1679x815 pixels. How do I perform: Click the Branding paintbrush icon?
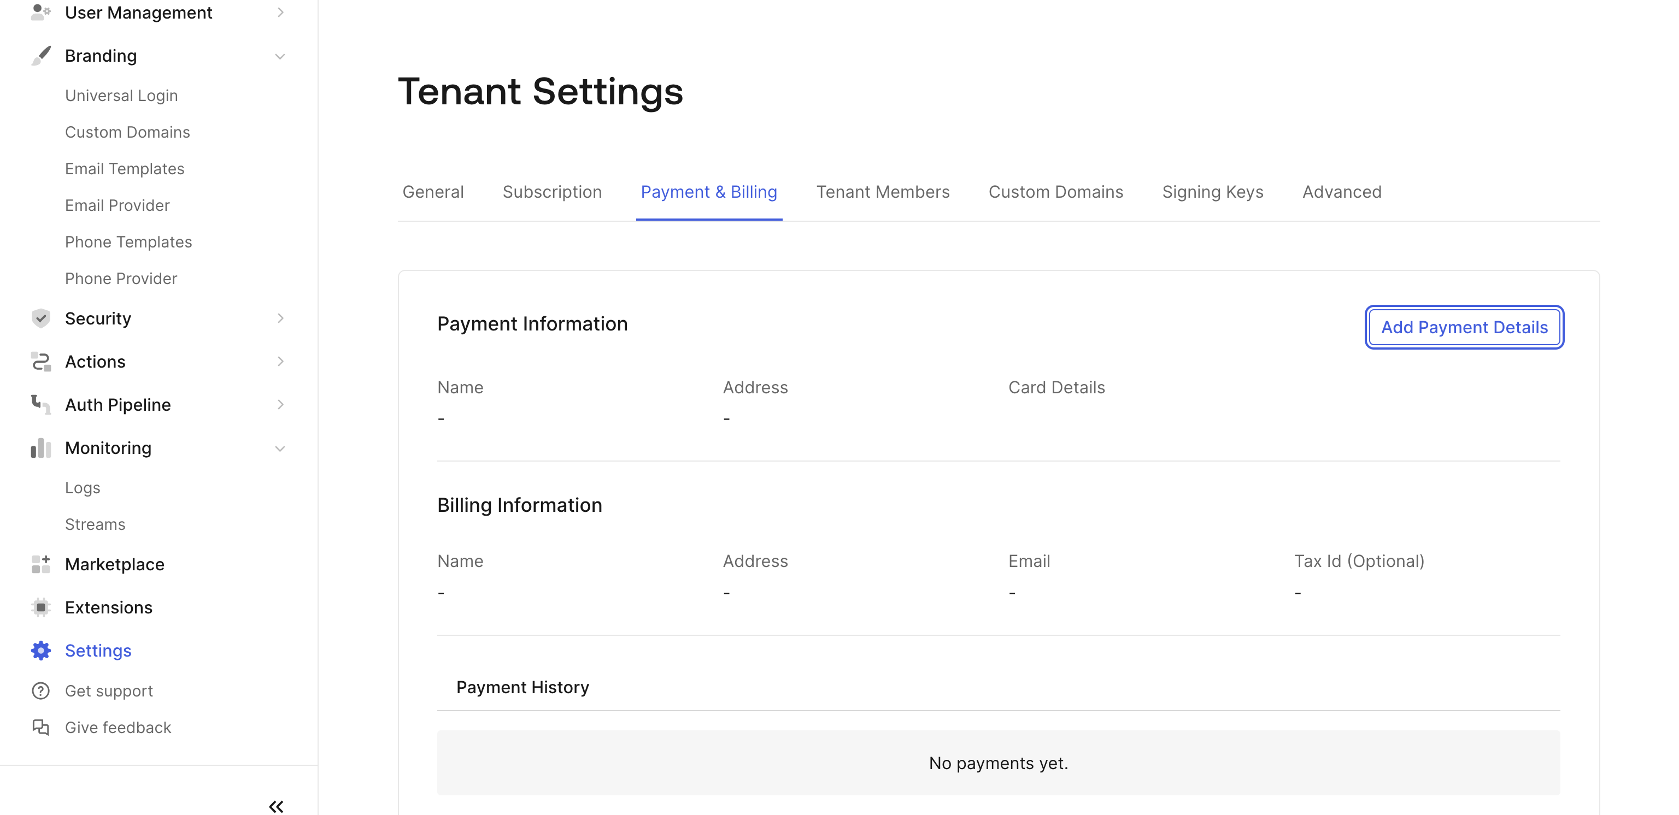click(x=40, y=55)
